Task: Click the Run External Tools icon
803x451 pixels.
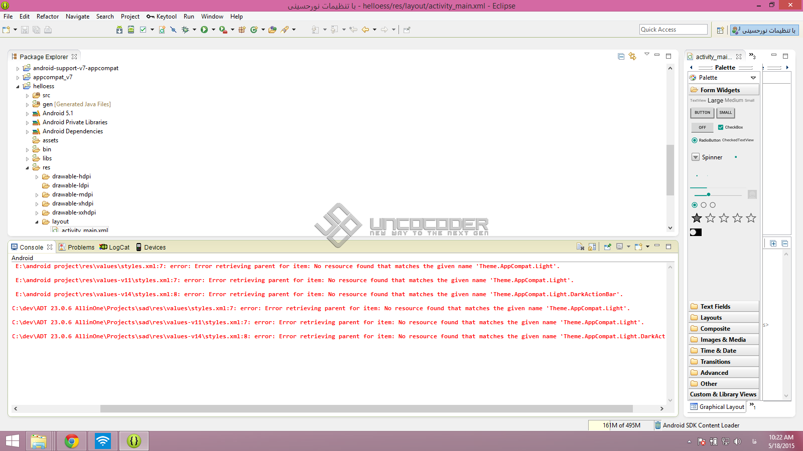Action: [x=223, y=30]
